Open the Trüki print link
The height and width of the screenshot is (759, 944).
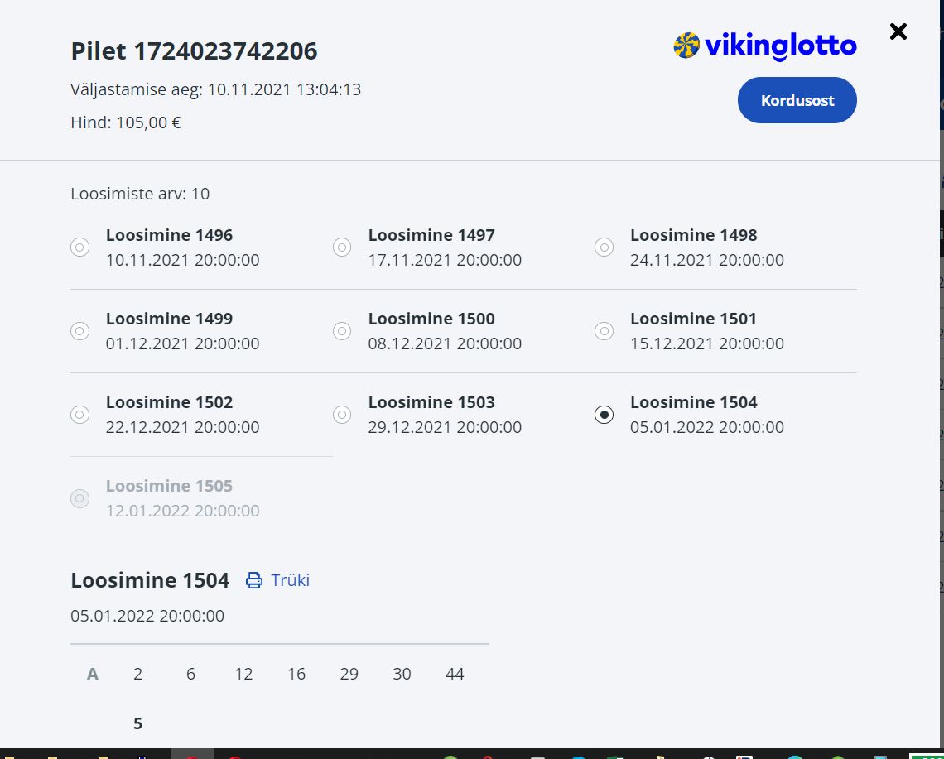click(290, 580)
